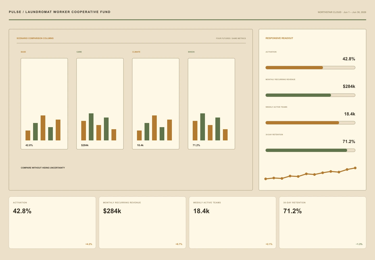Click the Monthly Recurring Revenue progress bar
Screen dimensions: 375x260
click(x=310, y=95)
